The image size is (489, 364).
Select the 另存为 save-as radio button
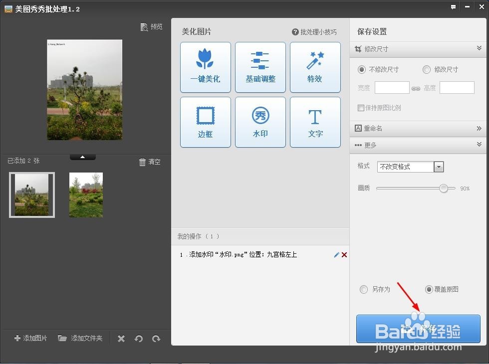tap(364, 289)
